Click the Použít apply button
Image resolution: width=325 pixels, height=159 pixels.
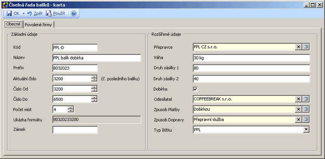[x=55, y=13]
